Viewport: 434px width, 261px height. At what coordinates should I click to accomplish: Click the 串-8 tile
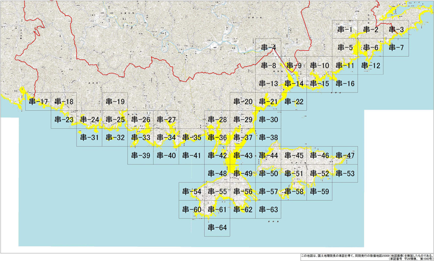(x=268, y=65)
